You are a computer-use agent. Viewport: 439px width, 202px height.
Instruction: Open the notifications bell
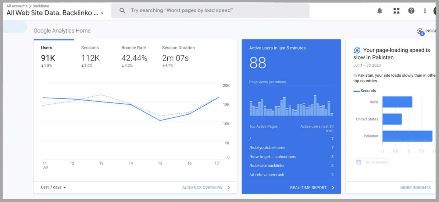click(x=380, y=11)
